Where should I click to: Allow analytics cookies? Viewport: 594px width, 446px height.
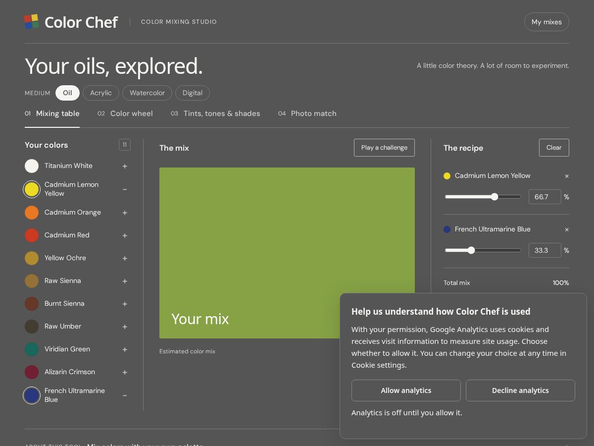point(406,390)
